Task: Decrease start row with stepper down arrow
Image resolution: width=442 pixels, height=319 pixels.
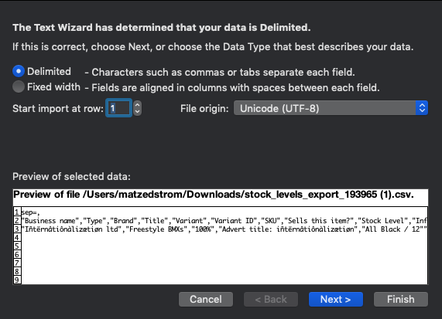Action: click(137, 112)
